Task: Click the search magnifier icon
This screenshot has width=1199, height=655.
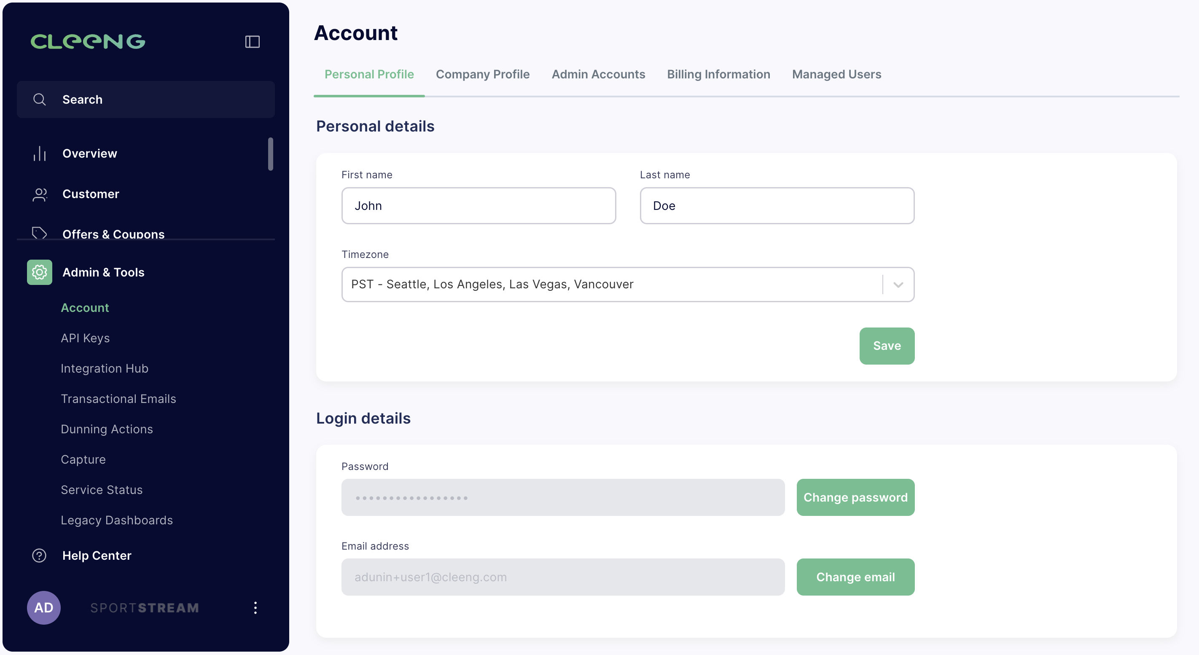Action: [40, 99]
